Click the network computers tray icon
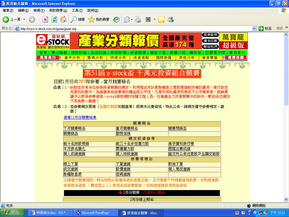This screenshot has width=289, height=217. tap(260, 213)
